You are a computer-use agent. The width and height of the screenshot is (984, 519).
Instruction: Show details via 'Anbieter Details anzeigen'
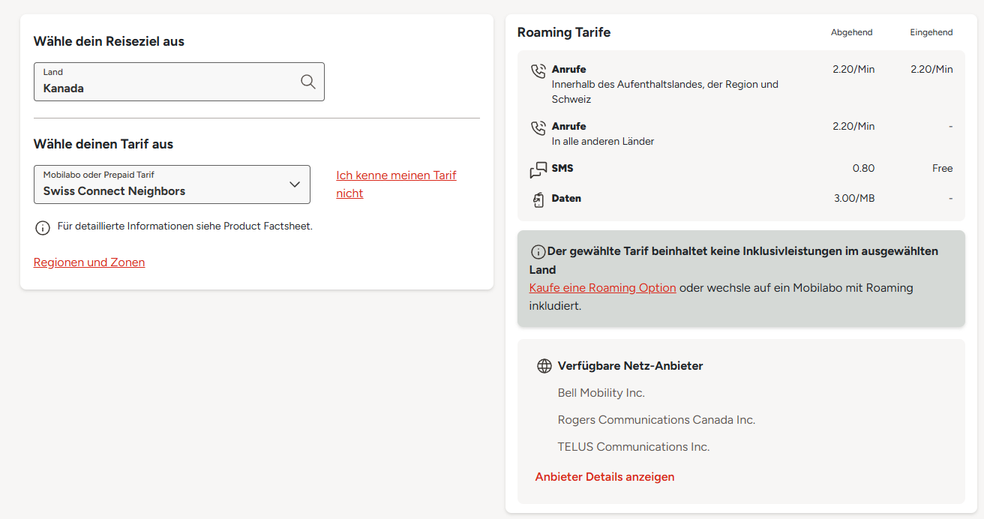tap(604, 477)
